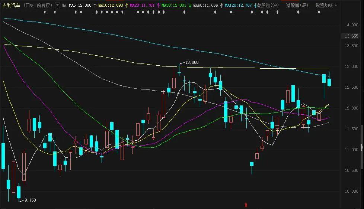
Task: Click the 12.500 price axis label
Action: 351,88
